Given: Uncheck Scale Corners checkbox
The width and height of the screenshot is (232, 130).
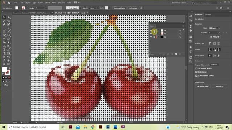Looking at the screenshot, I should (196, 72).
